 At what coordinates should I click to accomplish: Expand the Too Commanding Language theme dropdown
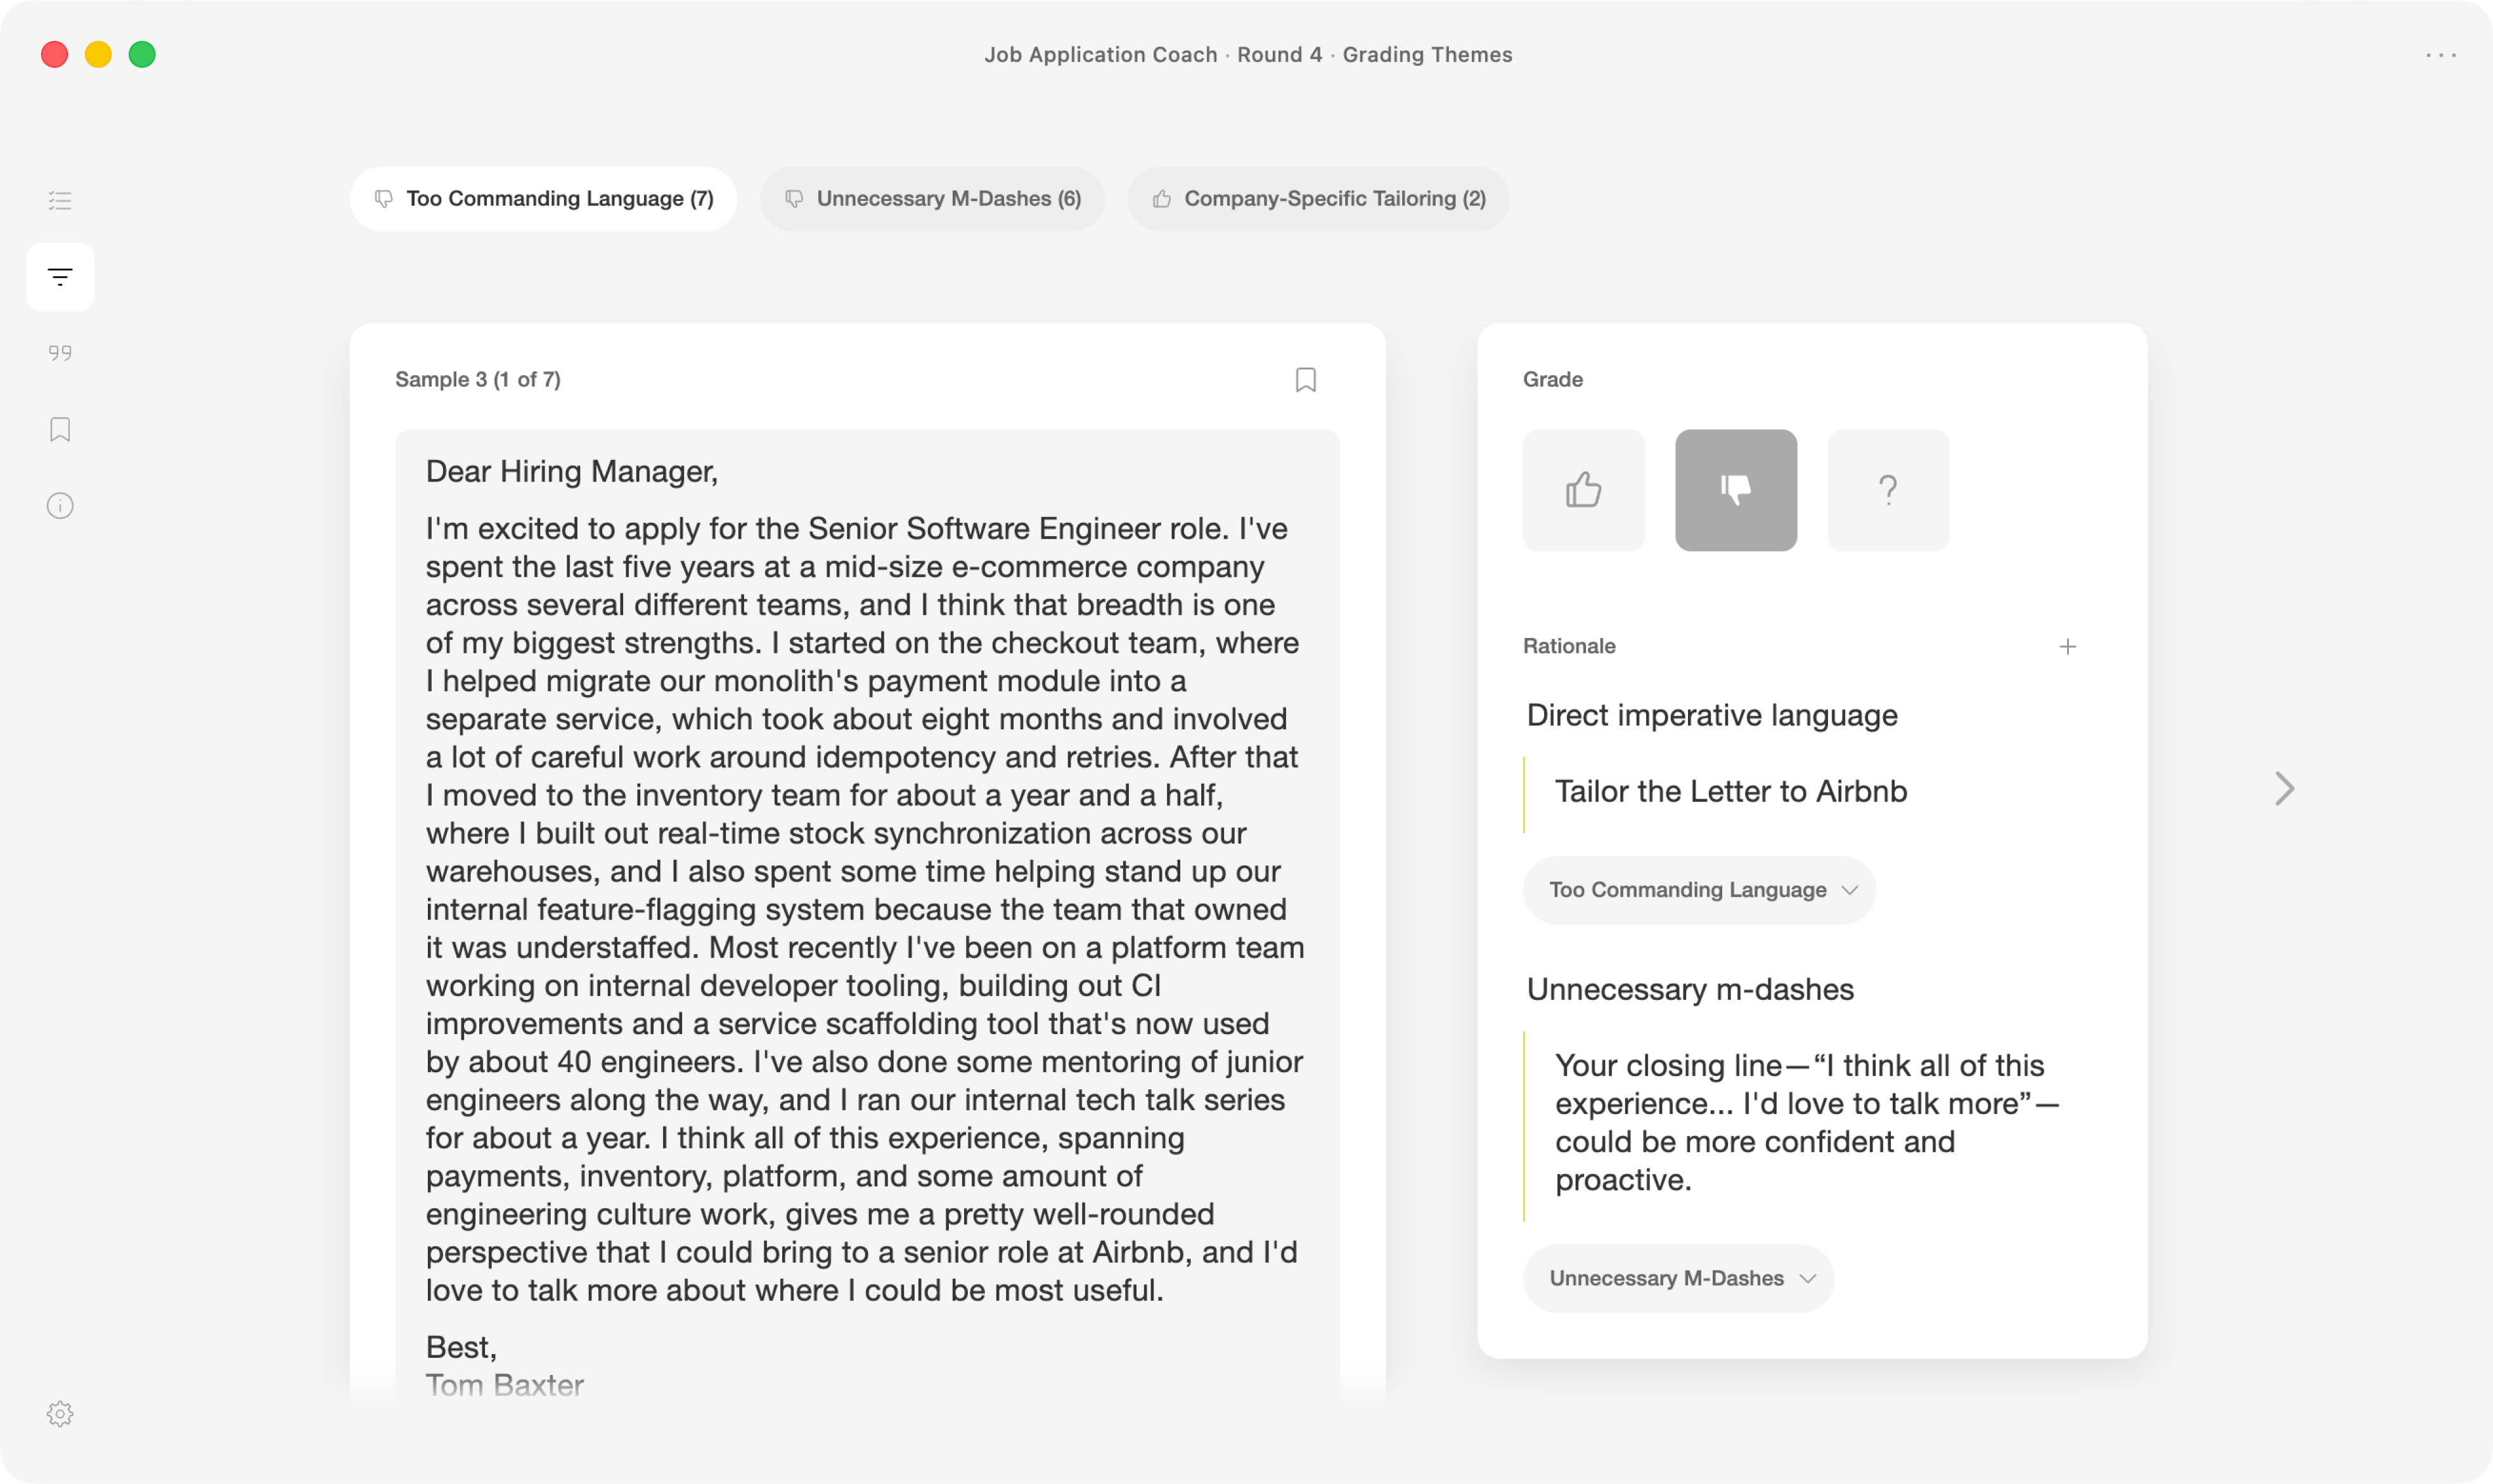point(1699,890)
